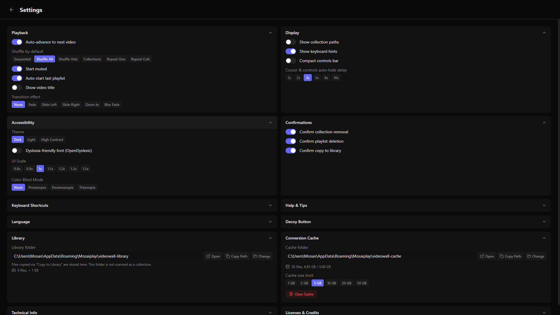Click the back arrow to exit Settings
This screenshot has height=315, width=560.
[x=11, y=10]
